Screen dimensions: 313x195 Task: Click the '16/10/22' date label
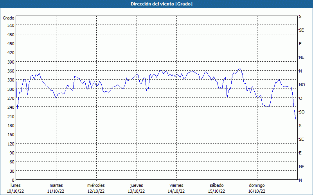pyautogui.click(x=257, y=191)
